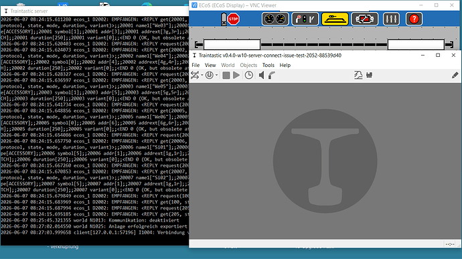Open the View menu in Traintastic
462x259 pixels.
210,65
